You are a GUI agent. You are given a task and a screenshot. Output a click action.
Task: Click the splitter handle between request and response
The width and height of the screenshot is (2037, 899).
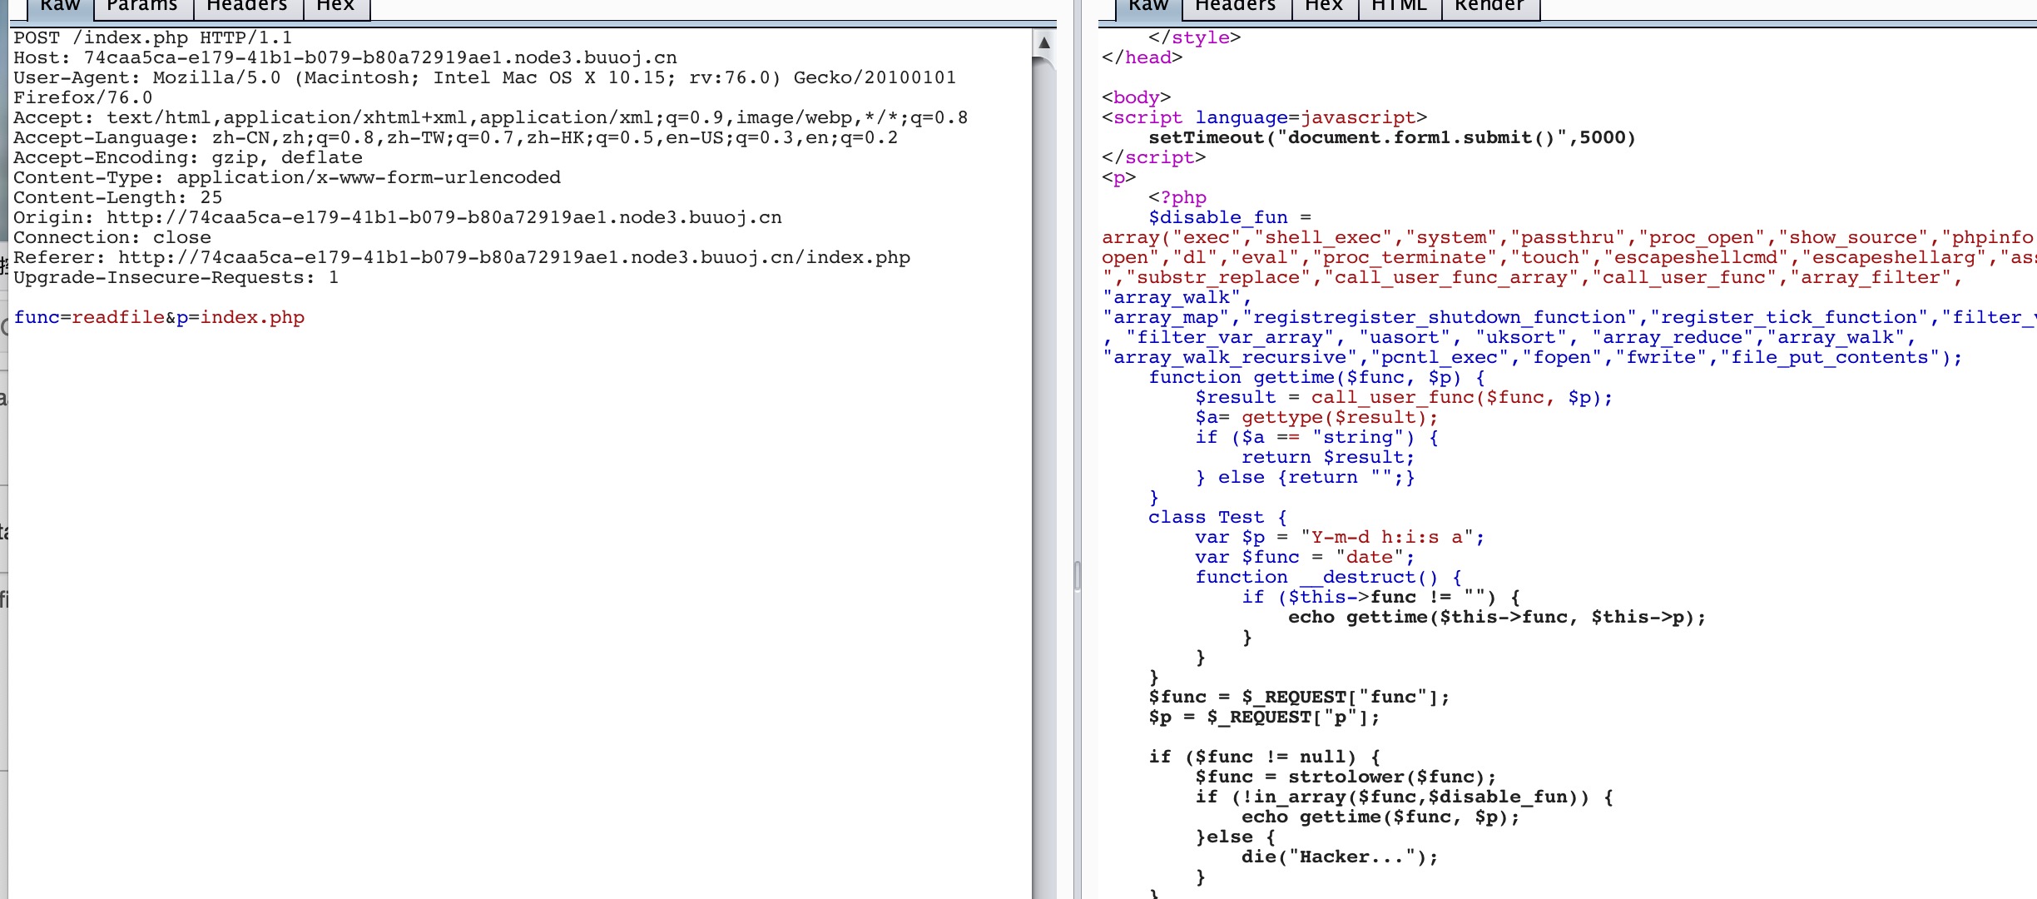click(1078, 575)
